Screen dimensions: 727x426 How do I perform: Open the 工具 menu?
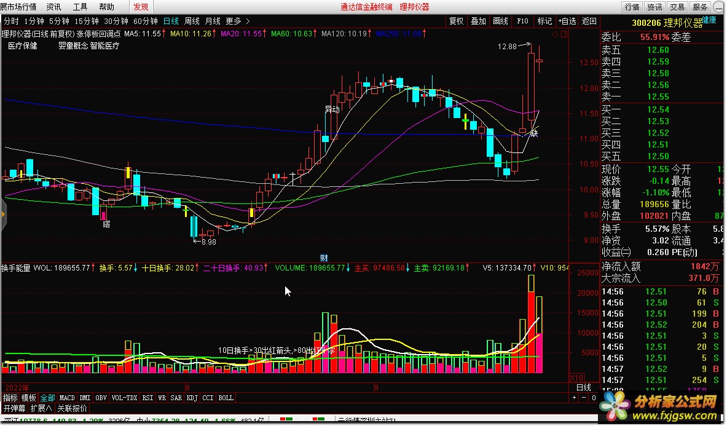tap(81, 7)
